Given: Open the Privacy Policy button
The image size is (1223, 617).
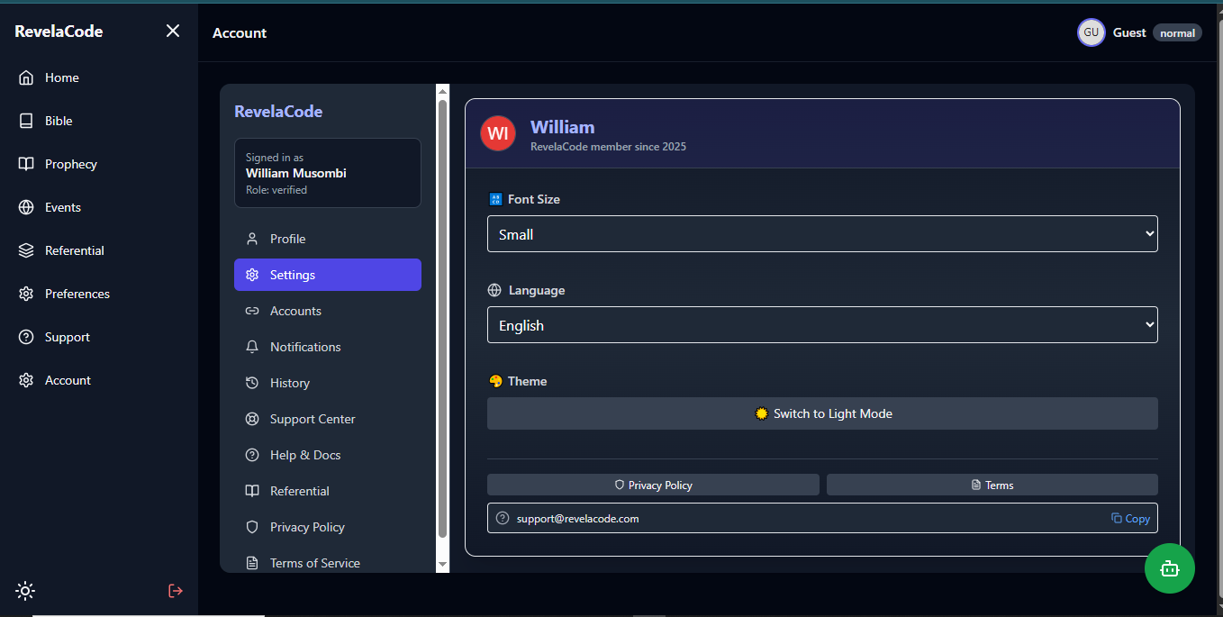Looking at the screenshot, I should (652, 485).
